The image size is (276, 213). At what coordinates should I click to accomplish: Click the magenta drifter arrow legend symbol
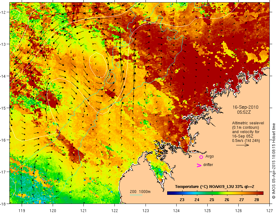point(199,165)
